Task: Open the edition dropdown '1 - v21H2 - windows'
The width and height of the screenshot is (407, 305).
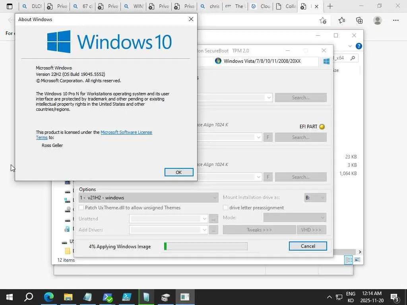Action: point(149,198)
